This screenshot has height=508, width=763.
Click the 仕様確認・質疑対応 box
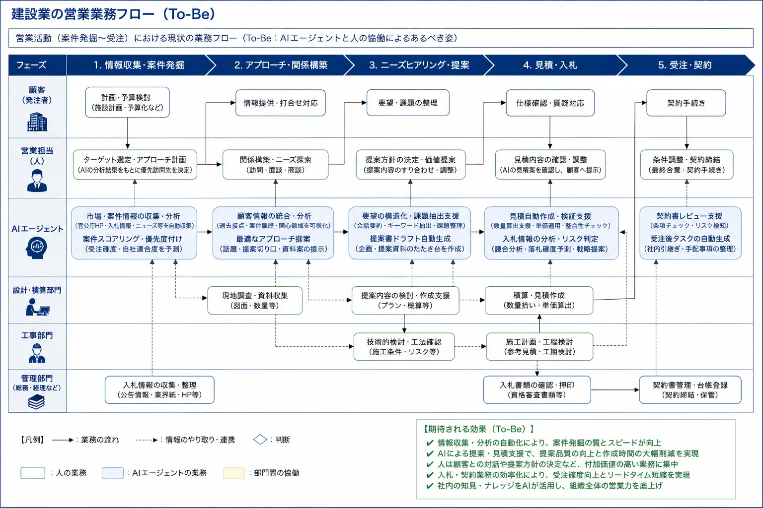coord(550,103)
